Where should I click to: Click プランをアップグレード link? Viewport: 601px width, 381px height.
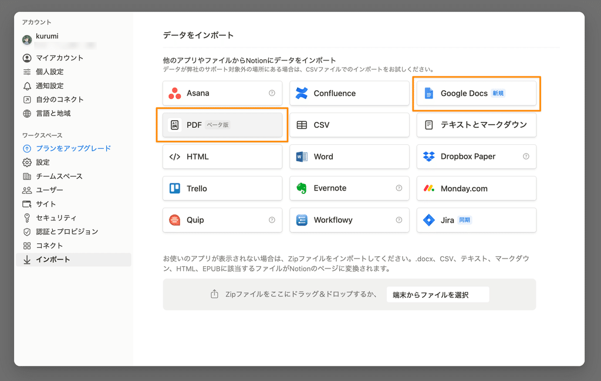(73, 148)
